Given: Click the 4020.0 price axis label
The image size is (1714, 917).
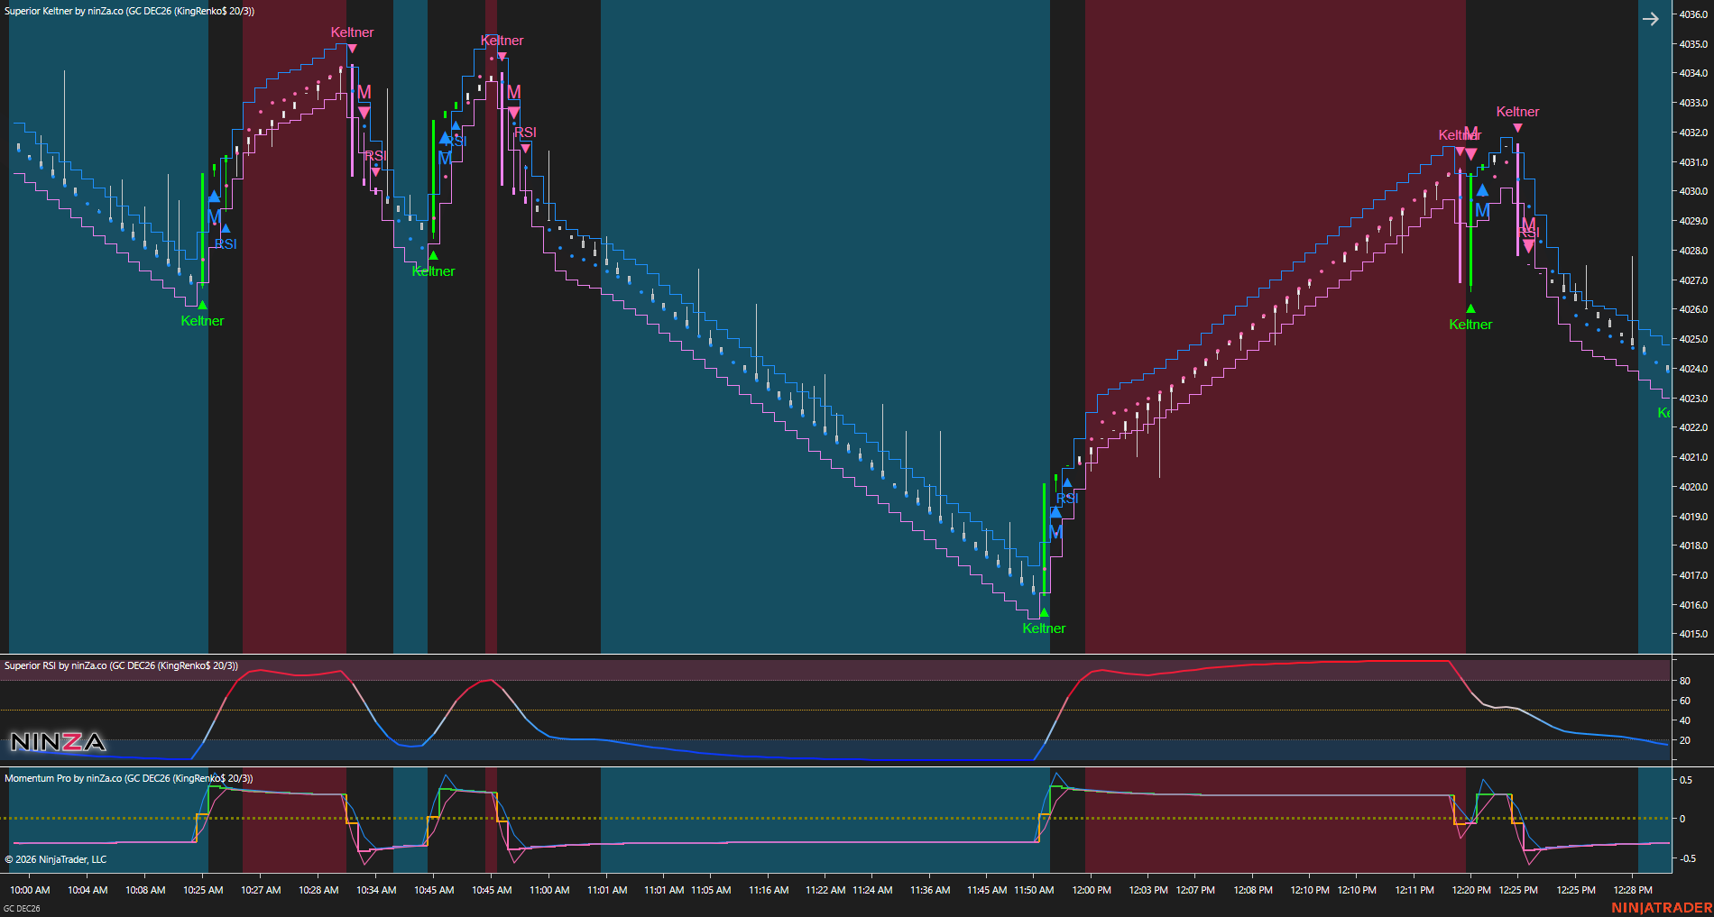Looking at the screenshot, I should tap(1693, 487).
